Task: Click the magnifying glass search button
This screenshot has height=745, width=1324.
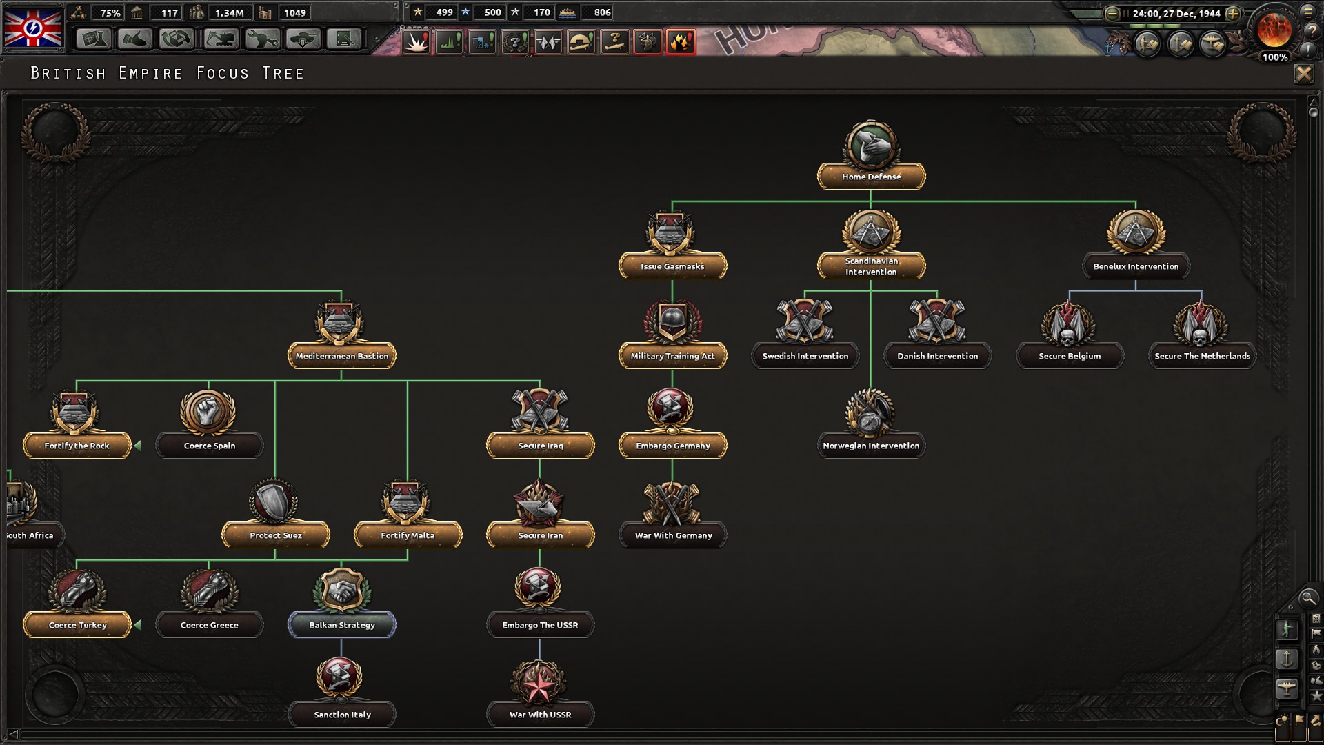Action: [x=1307, y=598]
